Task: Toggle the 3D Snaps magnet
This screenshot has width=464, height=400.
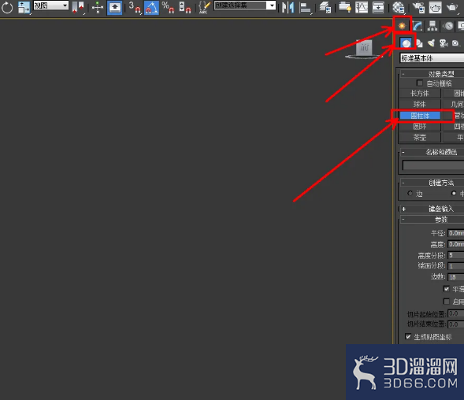Action: (x=135, y=7)
